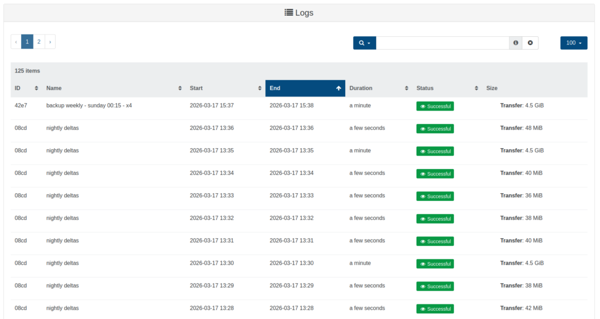This screenshot has height=319, width=600.
Task: Clear the search filter with the x icon
Action: [530, 43]
